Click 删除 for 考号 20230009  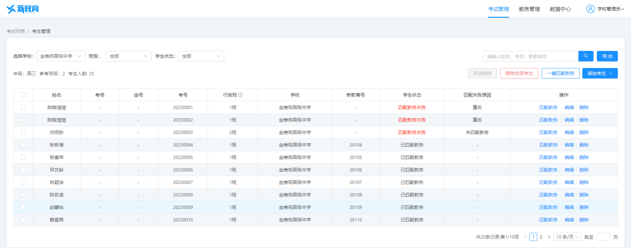[584, 207]
